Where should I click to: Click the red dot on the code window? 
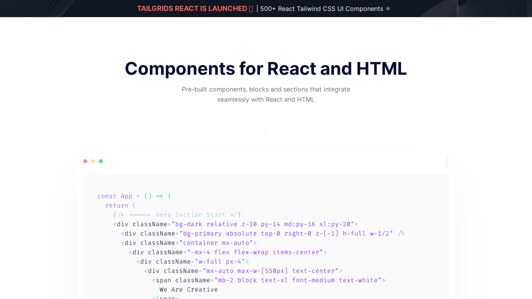pos(85,161)
